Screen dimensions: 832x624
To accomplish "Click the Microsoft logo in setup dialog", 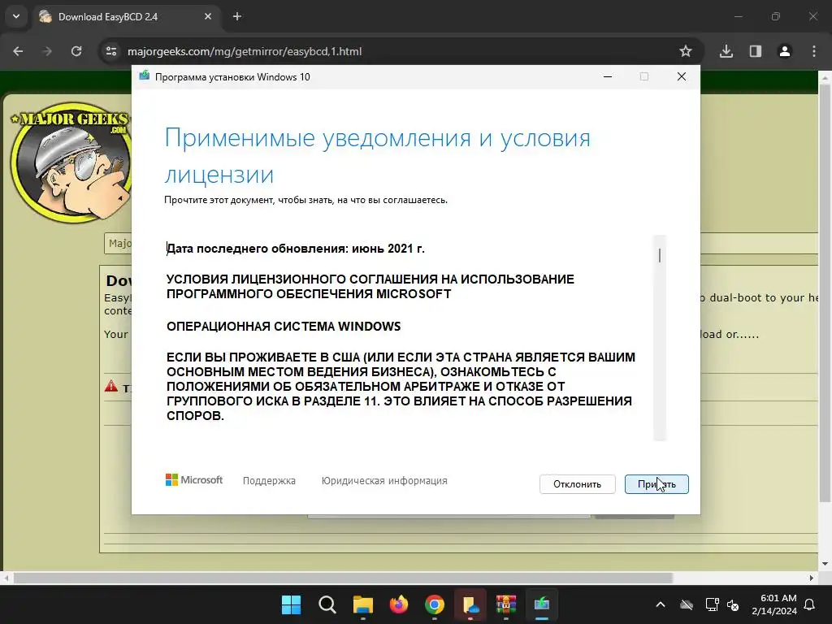I will point(194,480).
